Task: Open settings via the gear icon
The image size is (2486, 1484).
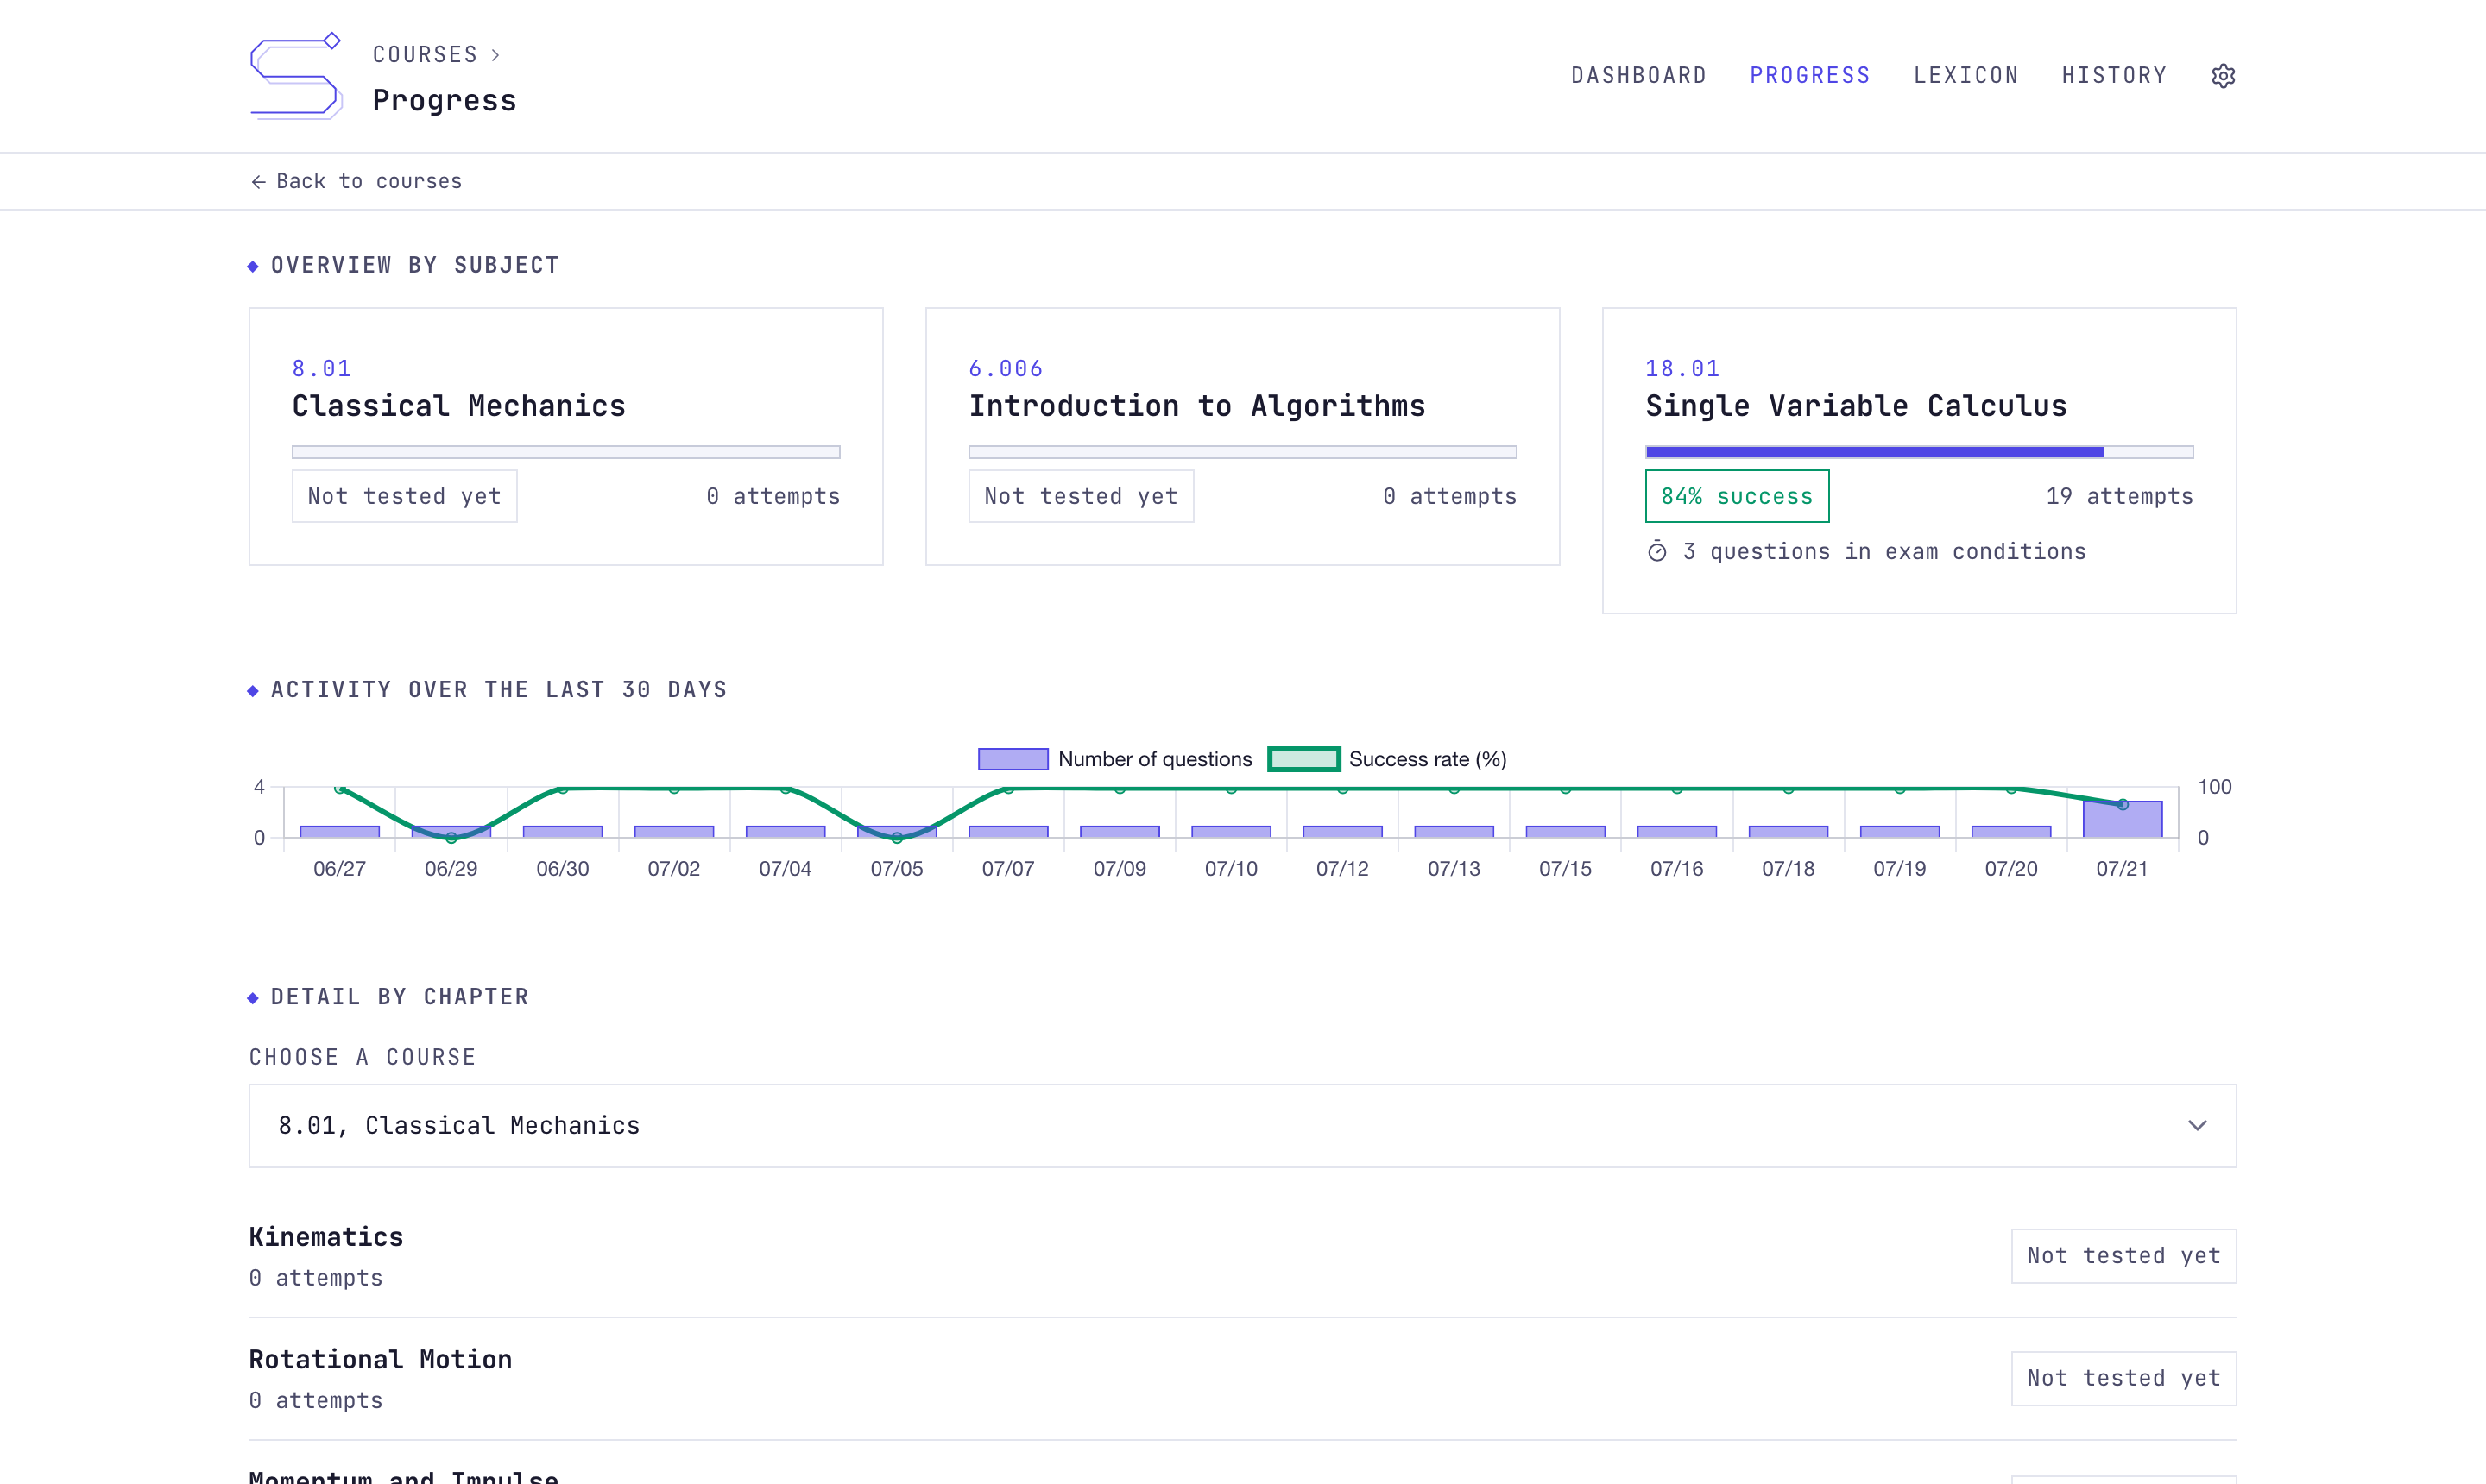Action: [2223, 76]
